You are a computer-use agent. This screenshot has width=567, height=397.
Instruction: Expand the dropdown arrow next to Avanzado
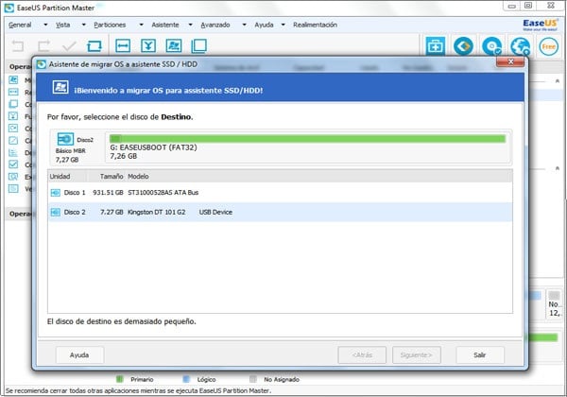pos(245,25)
